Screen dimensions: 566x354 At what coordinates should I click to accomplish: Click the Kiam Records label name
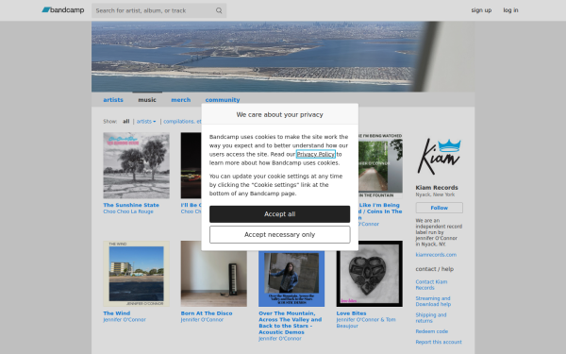(x=437, y=188)
